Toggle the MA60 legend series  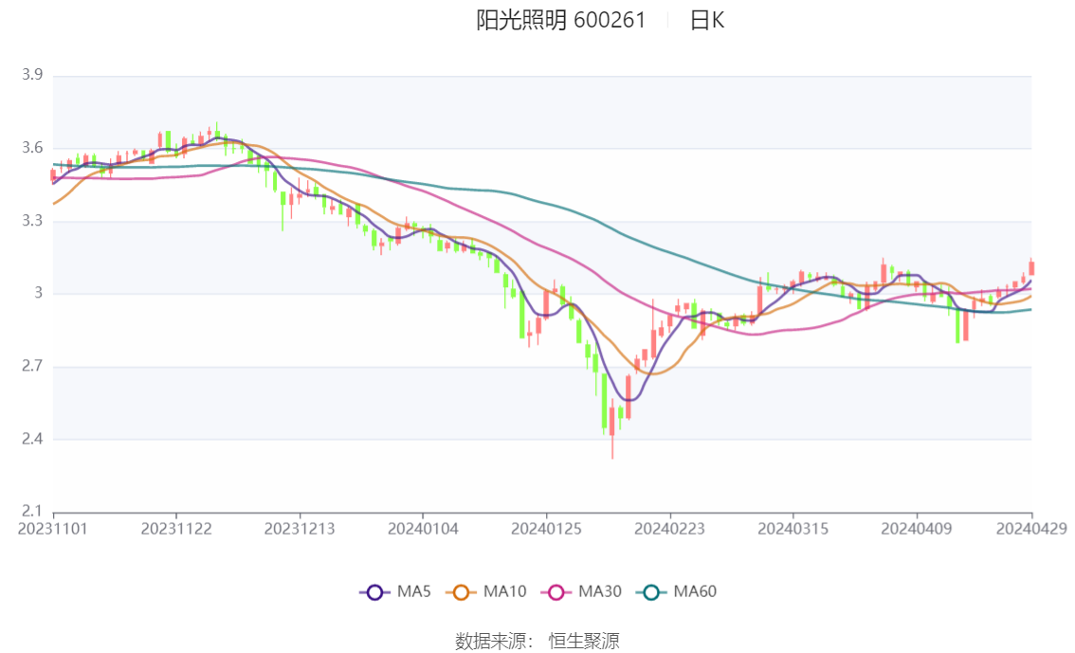[x=677, y=592]
